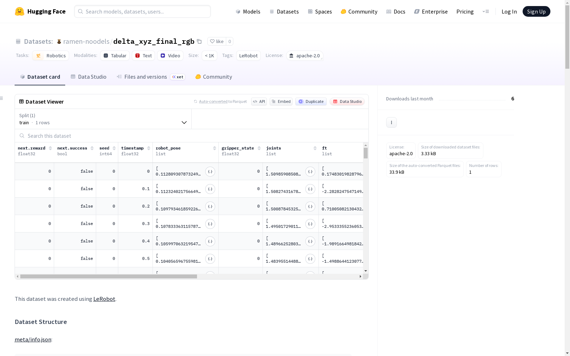The height and width of the screenshot is (356, 570).
Task: Open the dataset Community tab
Action: (x=214, y=77)
